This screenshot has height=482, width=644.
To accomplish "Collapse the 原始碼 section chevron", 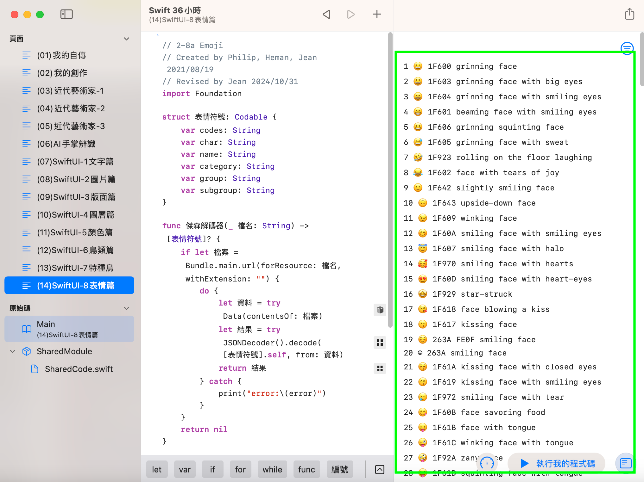I will point(127,308).
